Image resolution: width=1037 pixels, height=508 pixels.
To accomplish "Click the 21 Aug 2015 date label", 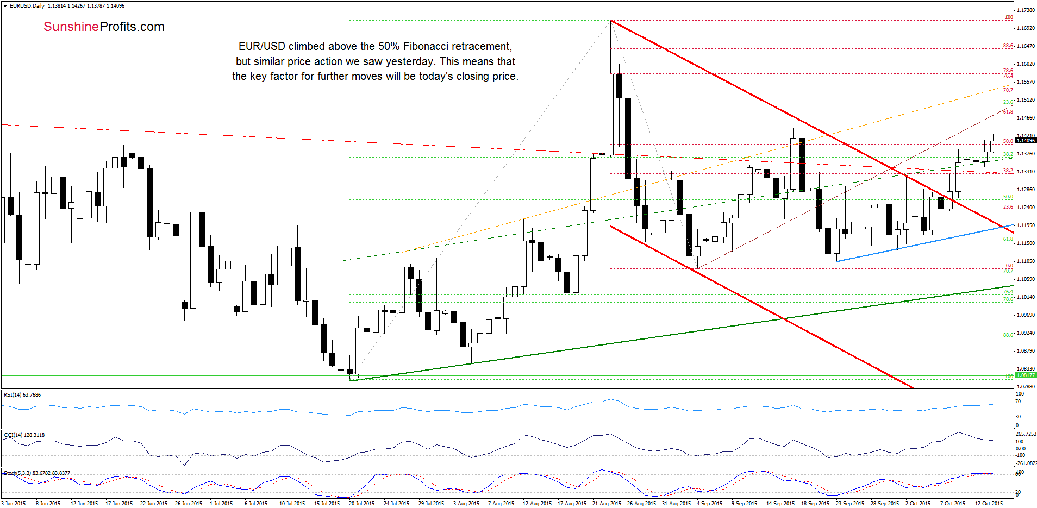I will (607, 504).
